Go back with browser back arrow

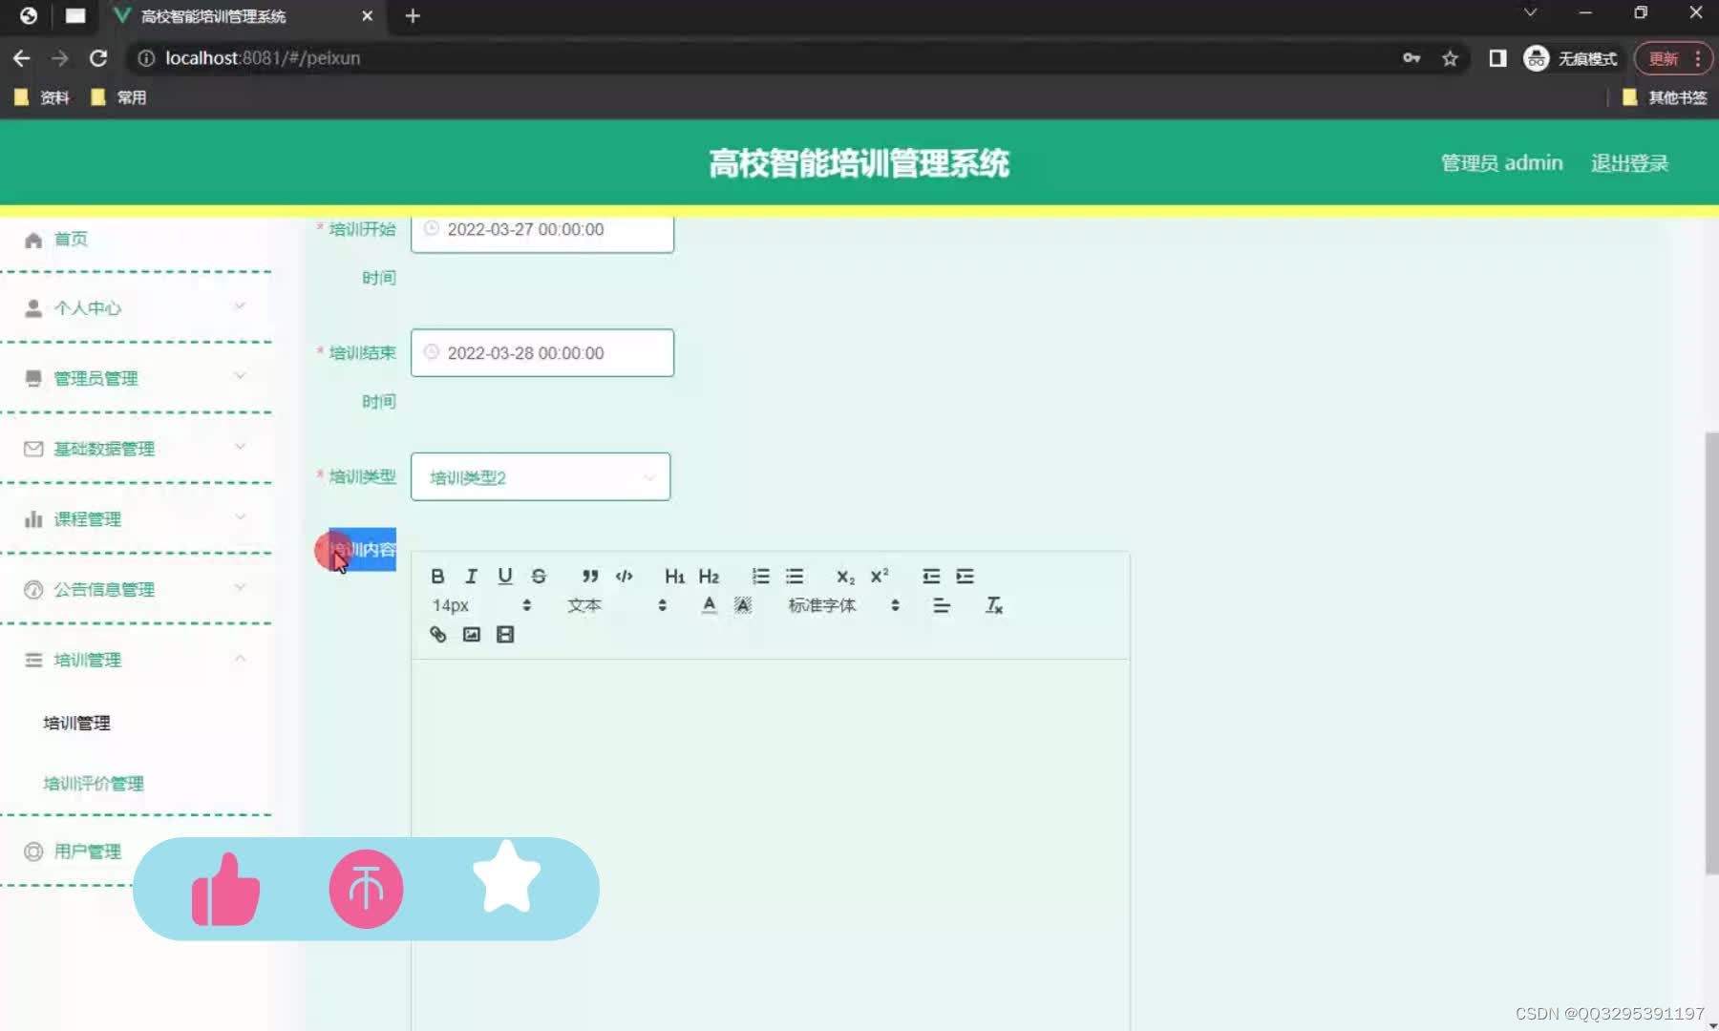21,58
